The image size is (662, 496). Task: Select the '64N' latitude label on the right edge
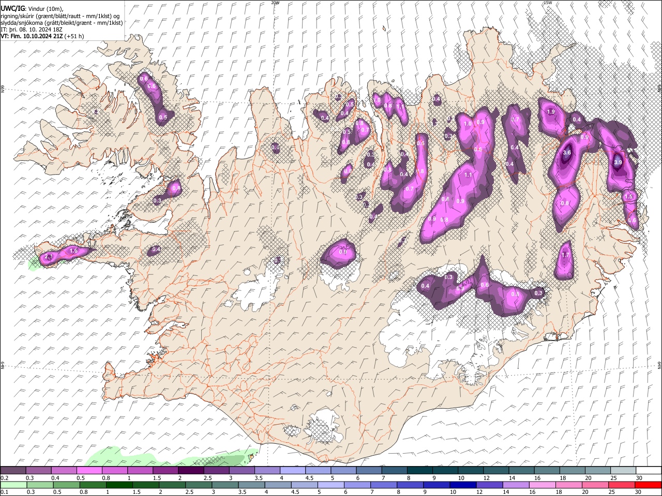click(x=659, y=365)
